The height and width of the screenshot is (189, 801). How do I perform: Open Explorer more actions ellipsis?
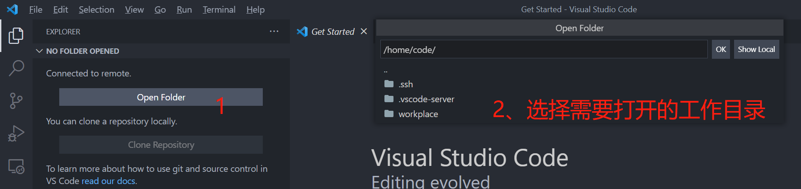[274, 31]
